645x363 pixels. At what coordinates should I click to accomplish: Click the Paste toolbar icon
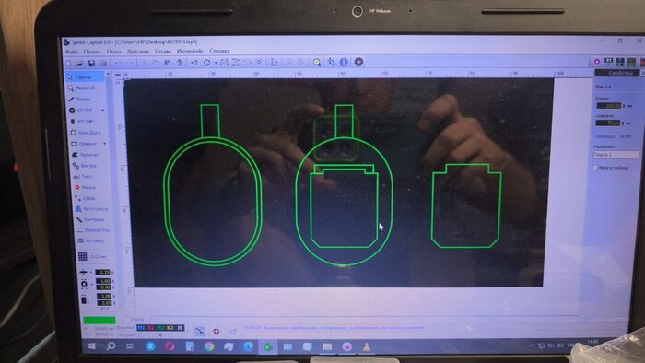[168, 63]
